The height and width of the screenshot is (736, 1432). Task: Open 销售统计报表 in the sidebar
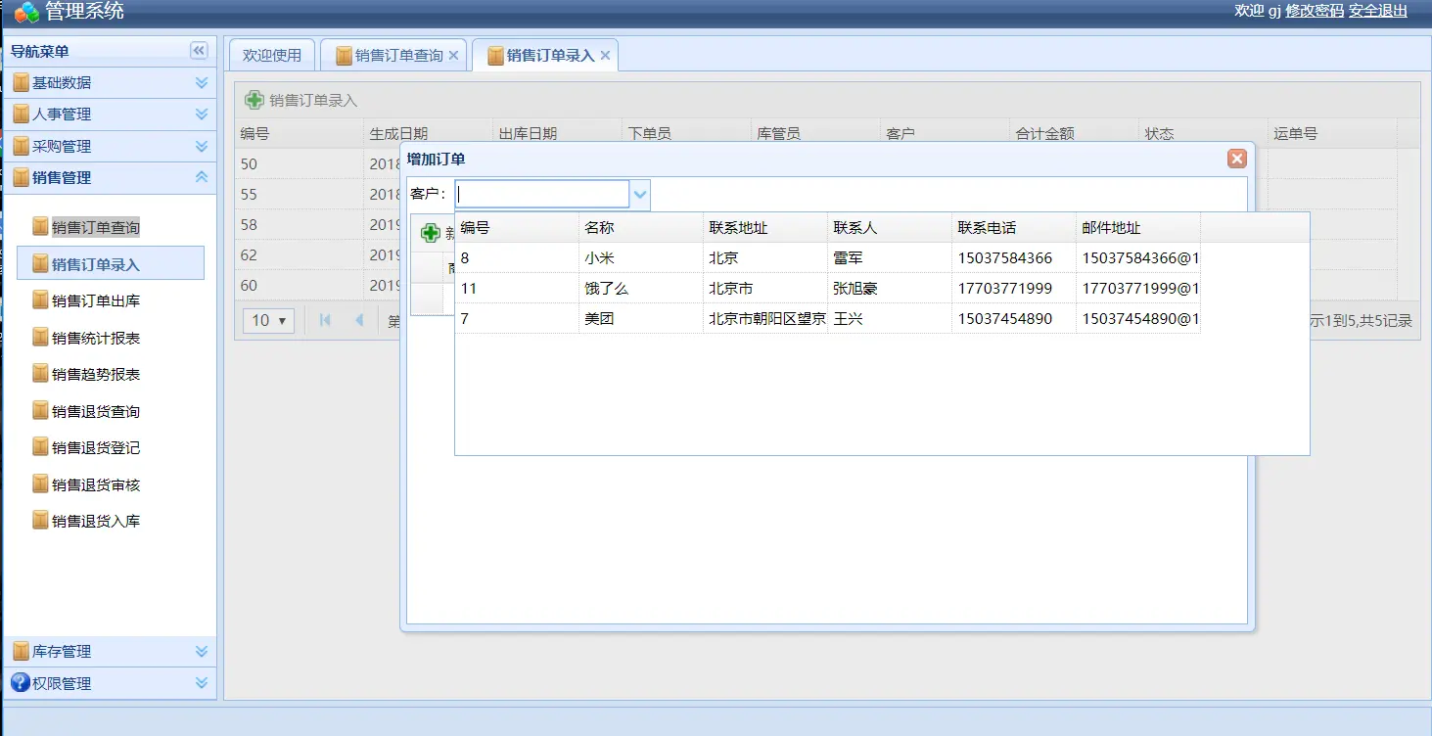tap(96, 338)
